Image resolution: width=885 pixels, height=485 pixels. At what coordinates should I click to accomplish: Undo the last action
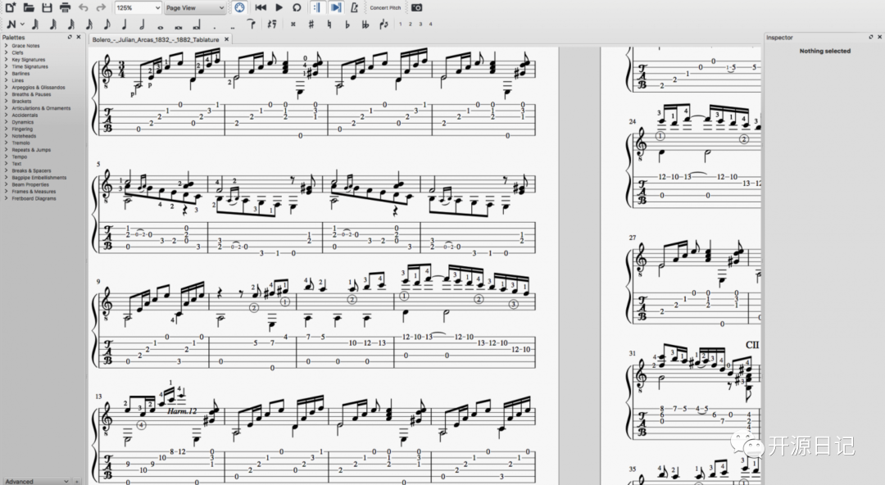(x=84, y=8)
